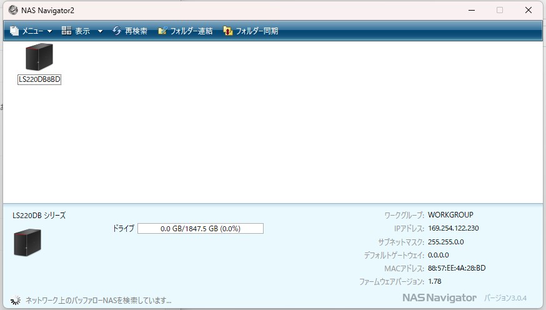Image resolution: width=546 pixels, height=310 pixels.
Task: Click the バージョン3.0.4 text
Action: click(x=505, y=298)
